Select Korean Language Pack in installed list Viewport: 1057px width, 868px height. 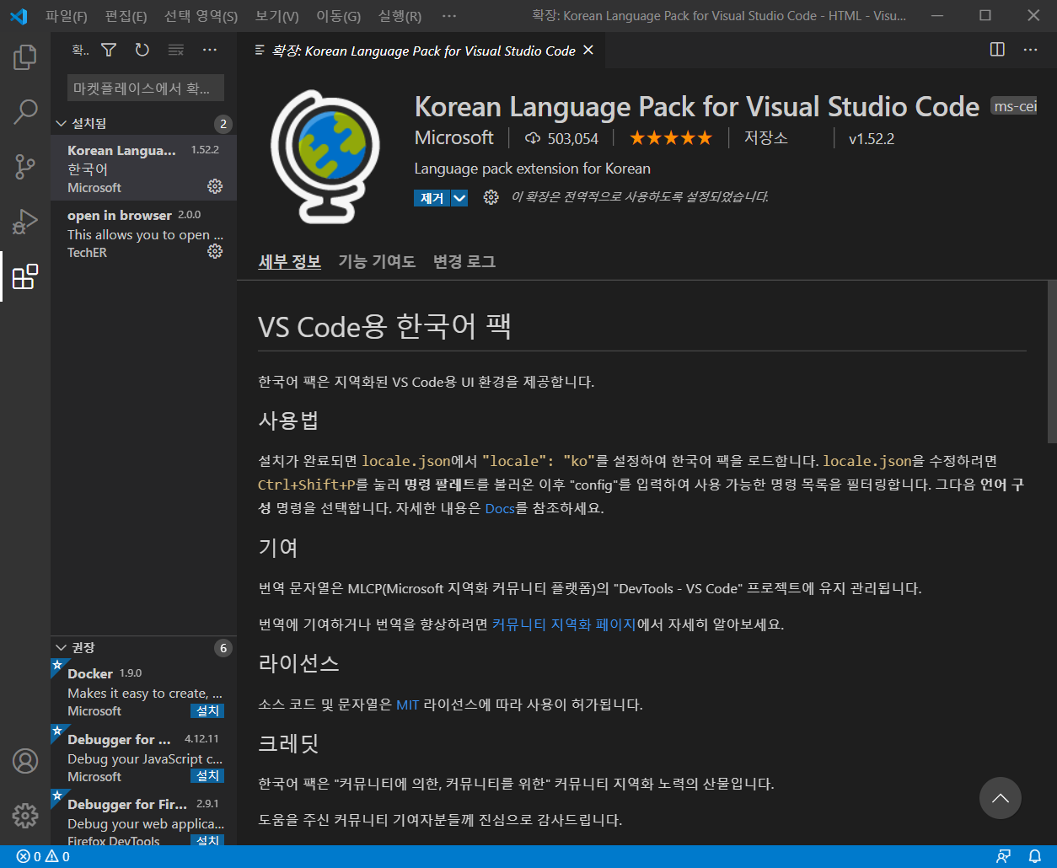[x=143, y=168]
